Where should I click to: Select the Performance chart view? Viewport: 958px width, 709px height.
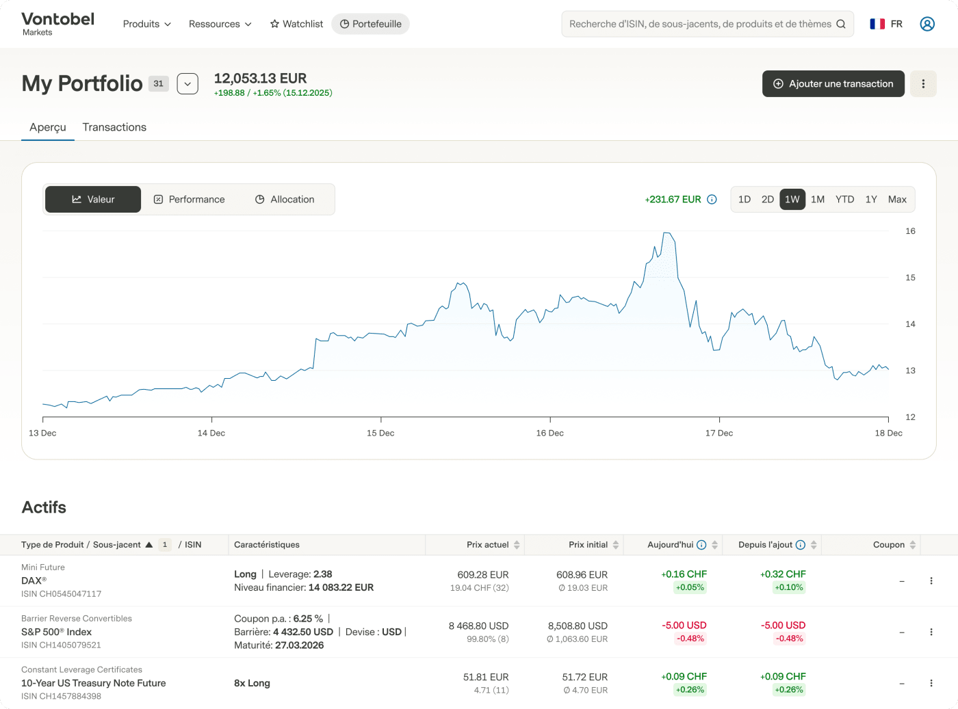[189, 200]
